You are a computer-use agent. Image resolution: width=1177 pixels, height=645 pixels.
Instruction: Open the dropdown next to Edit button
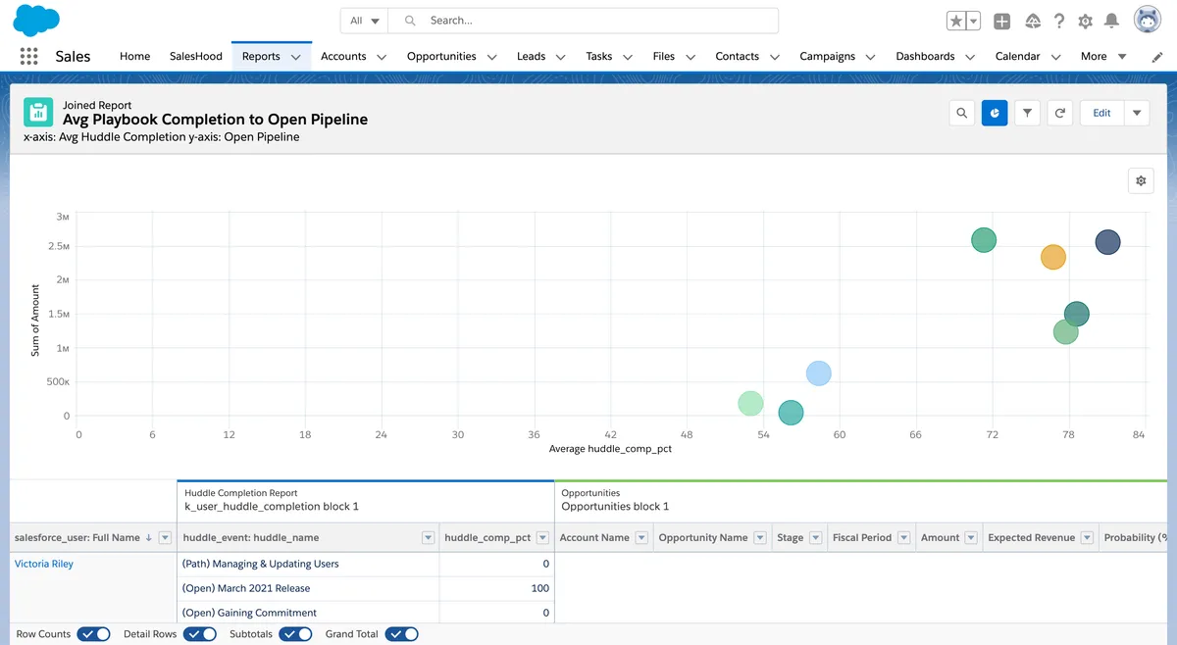[1137, 113]
